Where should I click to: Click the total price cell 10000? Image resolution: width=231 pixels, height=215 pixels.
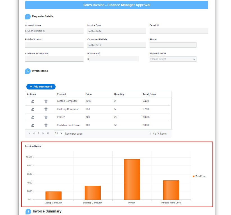(147, 117)
